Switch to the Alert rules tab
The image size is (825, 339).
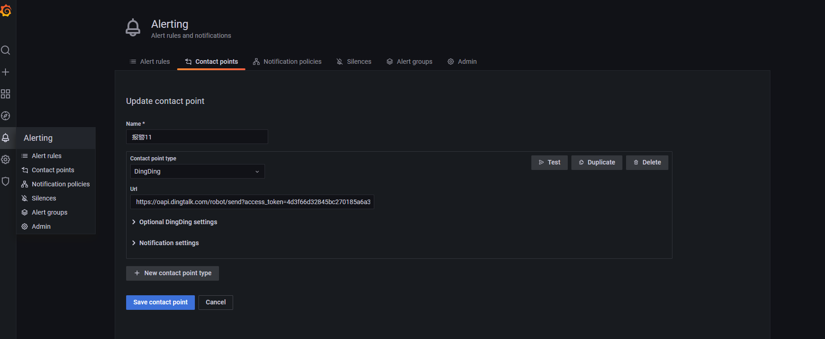click(150, 62)
